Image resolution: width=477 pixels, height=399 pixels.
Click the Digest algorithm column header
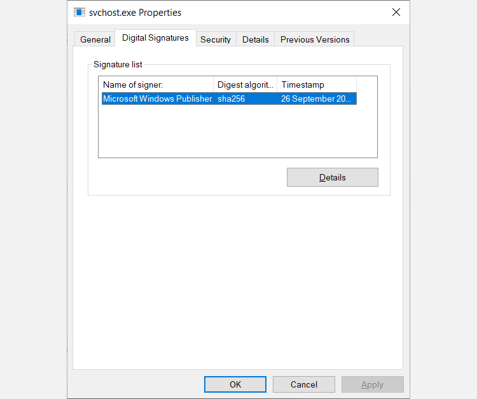point(245,85)
